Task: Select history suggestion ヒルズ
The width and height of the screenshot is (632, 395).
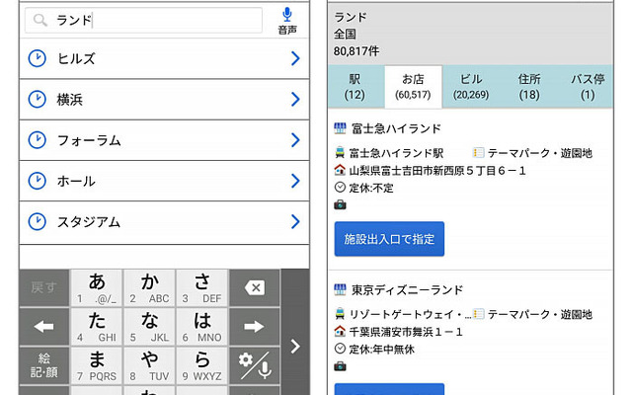Action: tap(165, 58)
